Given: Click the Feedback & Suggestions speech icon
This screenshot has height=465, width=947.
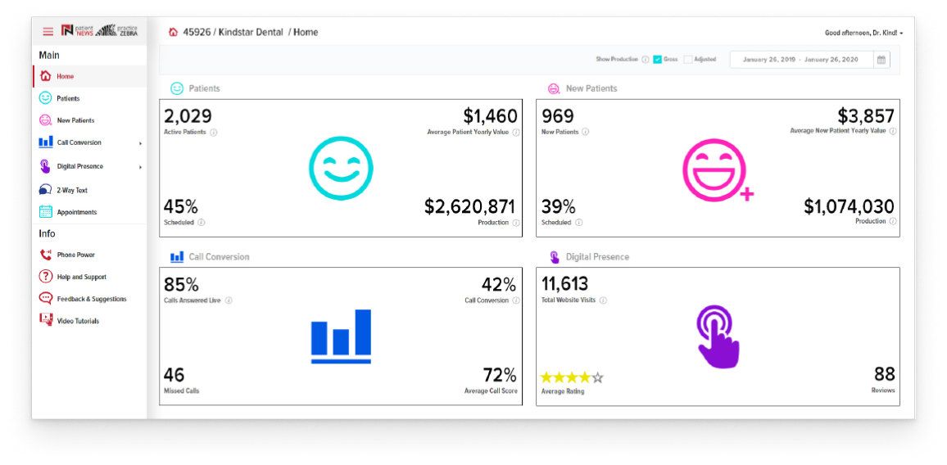Looking at the screenshot, I should [45, 298].
